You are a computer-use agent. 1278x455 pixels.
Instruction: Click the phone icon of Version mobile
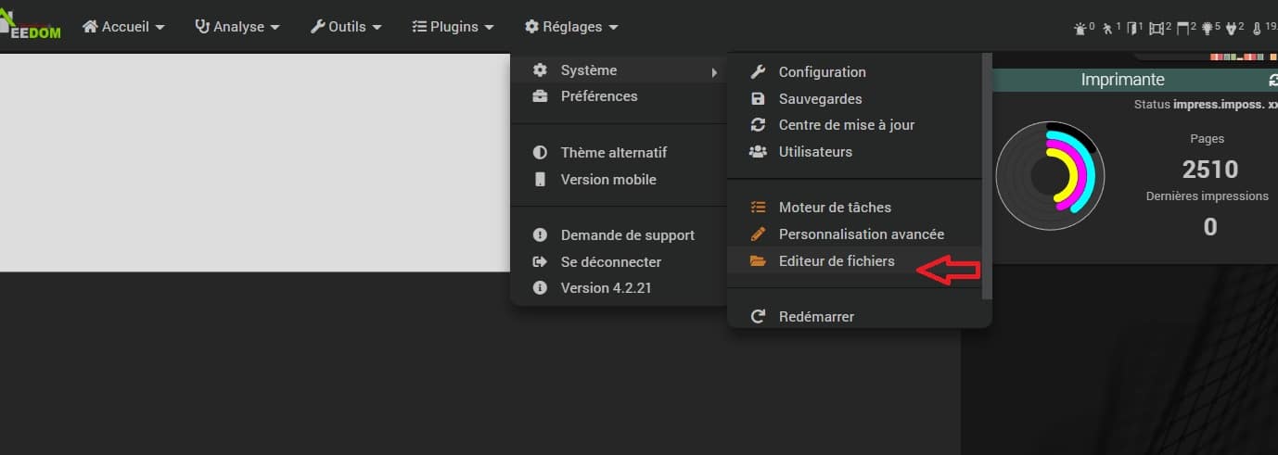click(x=540, y=180)
